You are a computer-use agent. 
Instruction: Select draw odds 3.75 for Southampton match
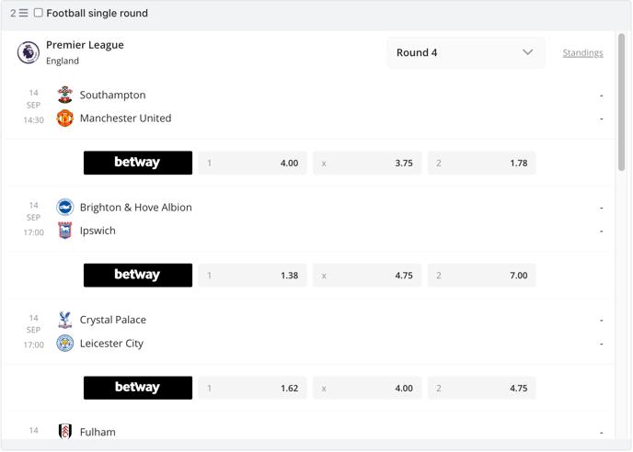[367, 163]
